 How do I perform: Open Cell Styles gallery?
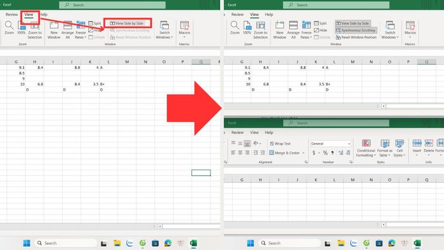pos(399,148)
